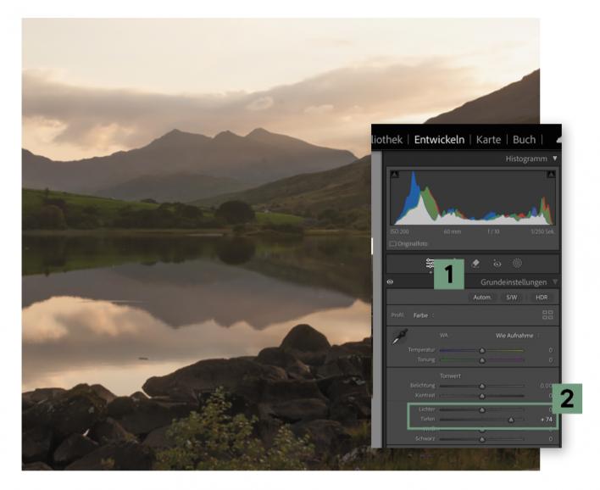Click the histogram graph area

473,198
